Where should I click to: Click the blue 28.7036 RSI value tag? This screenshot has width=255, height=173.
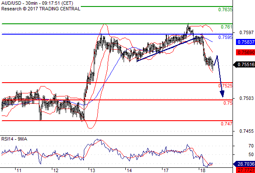click(x=244, y=164)
